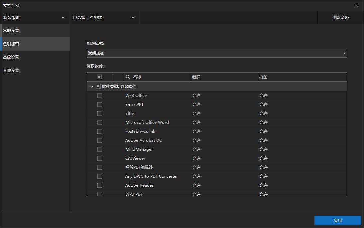Check the 福昕PDF编辑器 checkbox
This screenshot has height=228, width=364.
coord(100,167)
